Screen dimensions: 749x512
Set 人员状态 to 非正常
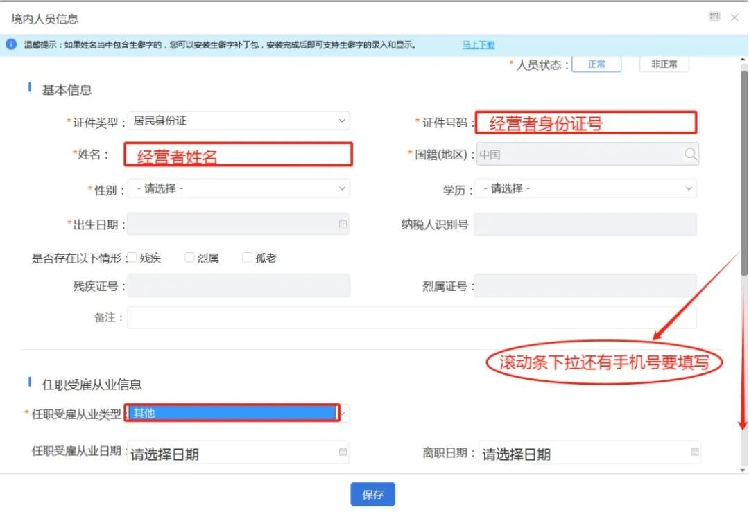point(664,64)
